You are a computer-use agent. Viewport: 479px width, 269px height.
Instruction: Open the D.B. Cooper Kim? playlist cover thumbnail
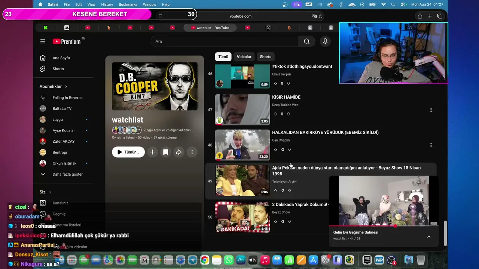pyautogui.click(x=155, y=86)
